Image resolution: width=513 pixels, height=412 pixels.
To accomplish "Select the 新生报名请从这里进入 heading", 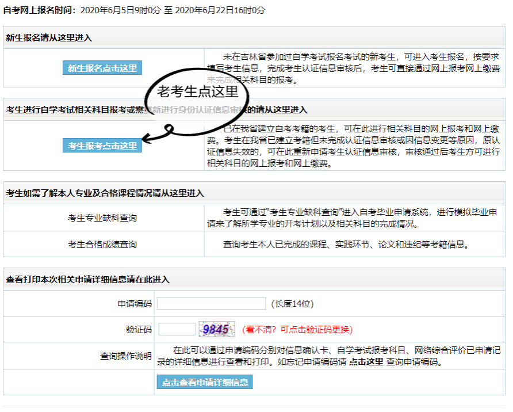I will click(x=49, y=37).
